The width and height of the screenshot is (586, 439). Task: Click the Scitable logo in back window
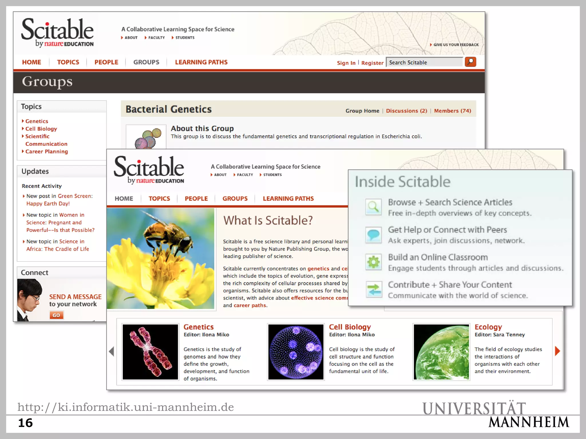57,32
